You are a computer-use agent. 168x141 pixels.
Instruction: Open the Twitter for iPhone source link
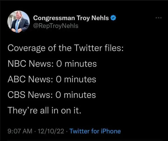coord(95,131)
